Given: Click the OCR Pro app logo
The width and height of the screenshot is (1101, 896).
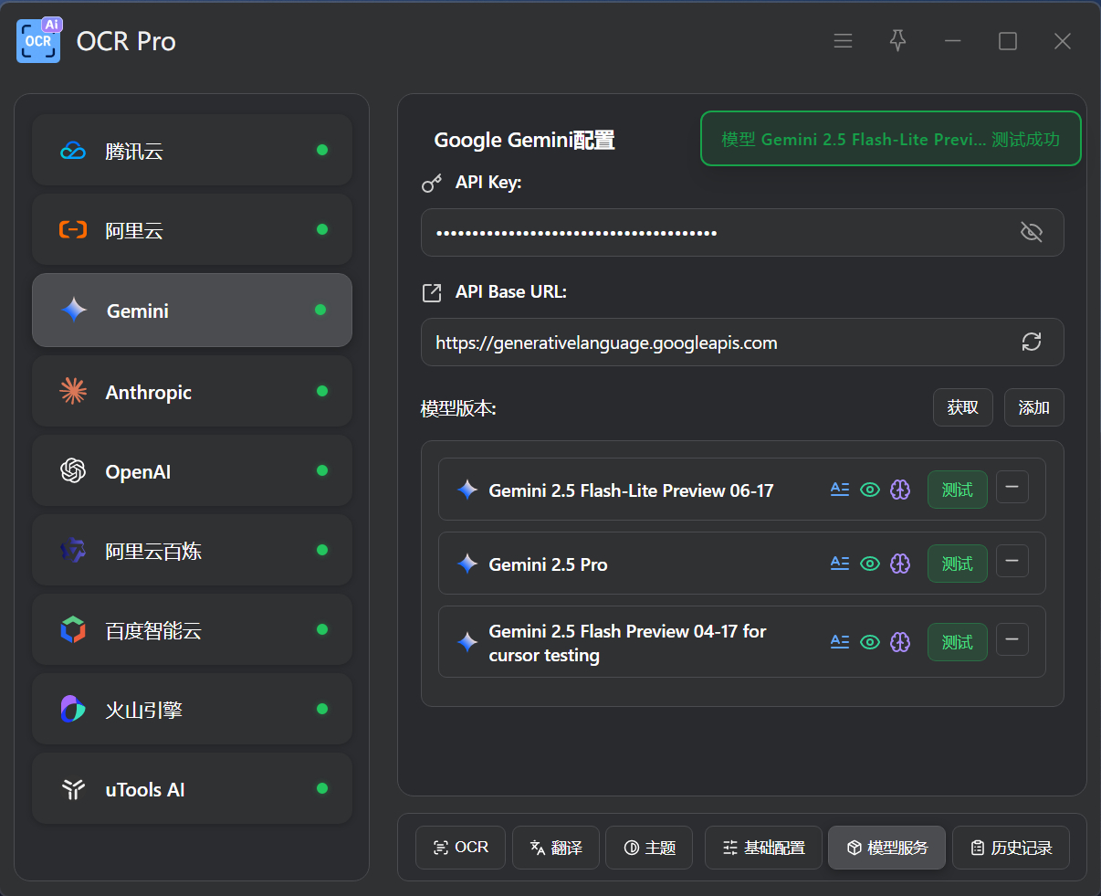Looking at the screenshot, I should click(x=38, y=40).
